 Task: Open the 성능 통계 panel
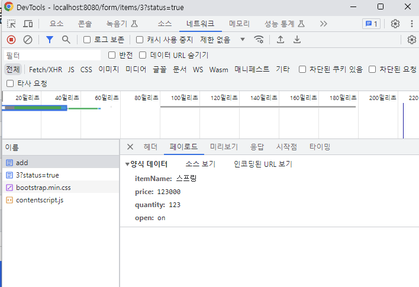click(284, 24)
